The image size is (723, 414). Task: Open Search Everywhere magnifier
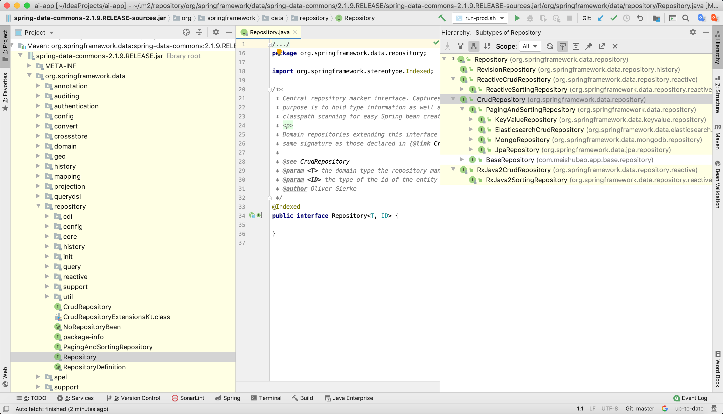[686, 18]
